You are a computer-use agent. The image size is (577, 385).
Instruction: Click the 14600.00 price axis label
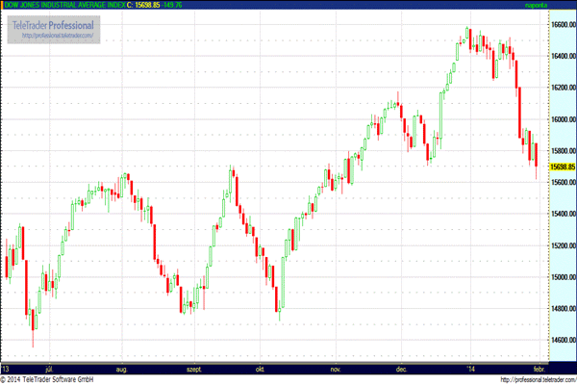pos(563,340)
